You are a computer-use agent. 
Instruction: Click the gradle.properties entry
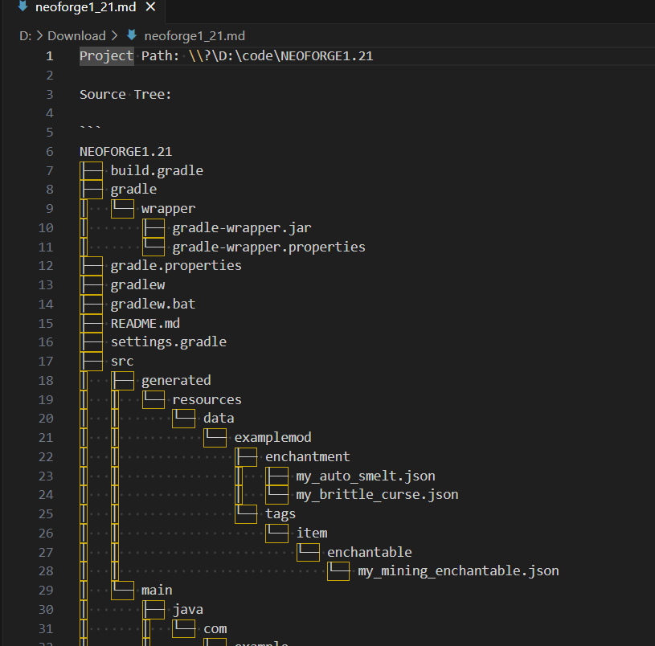(x=176, y=266)
